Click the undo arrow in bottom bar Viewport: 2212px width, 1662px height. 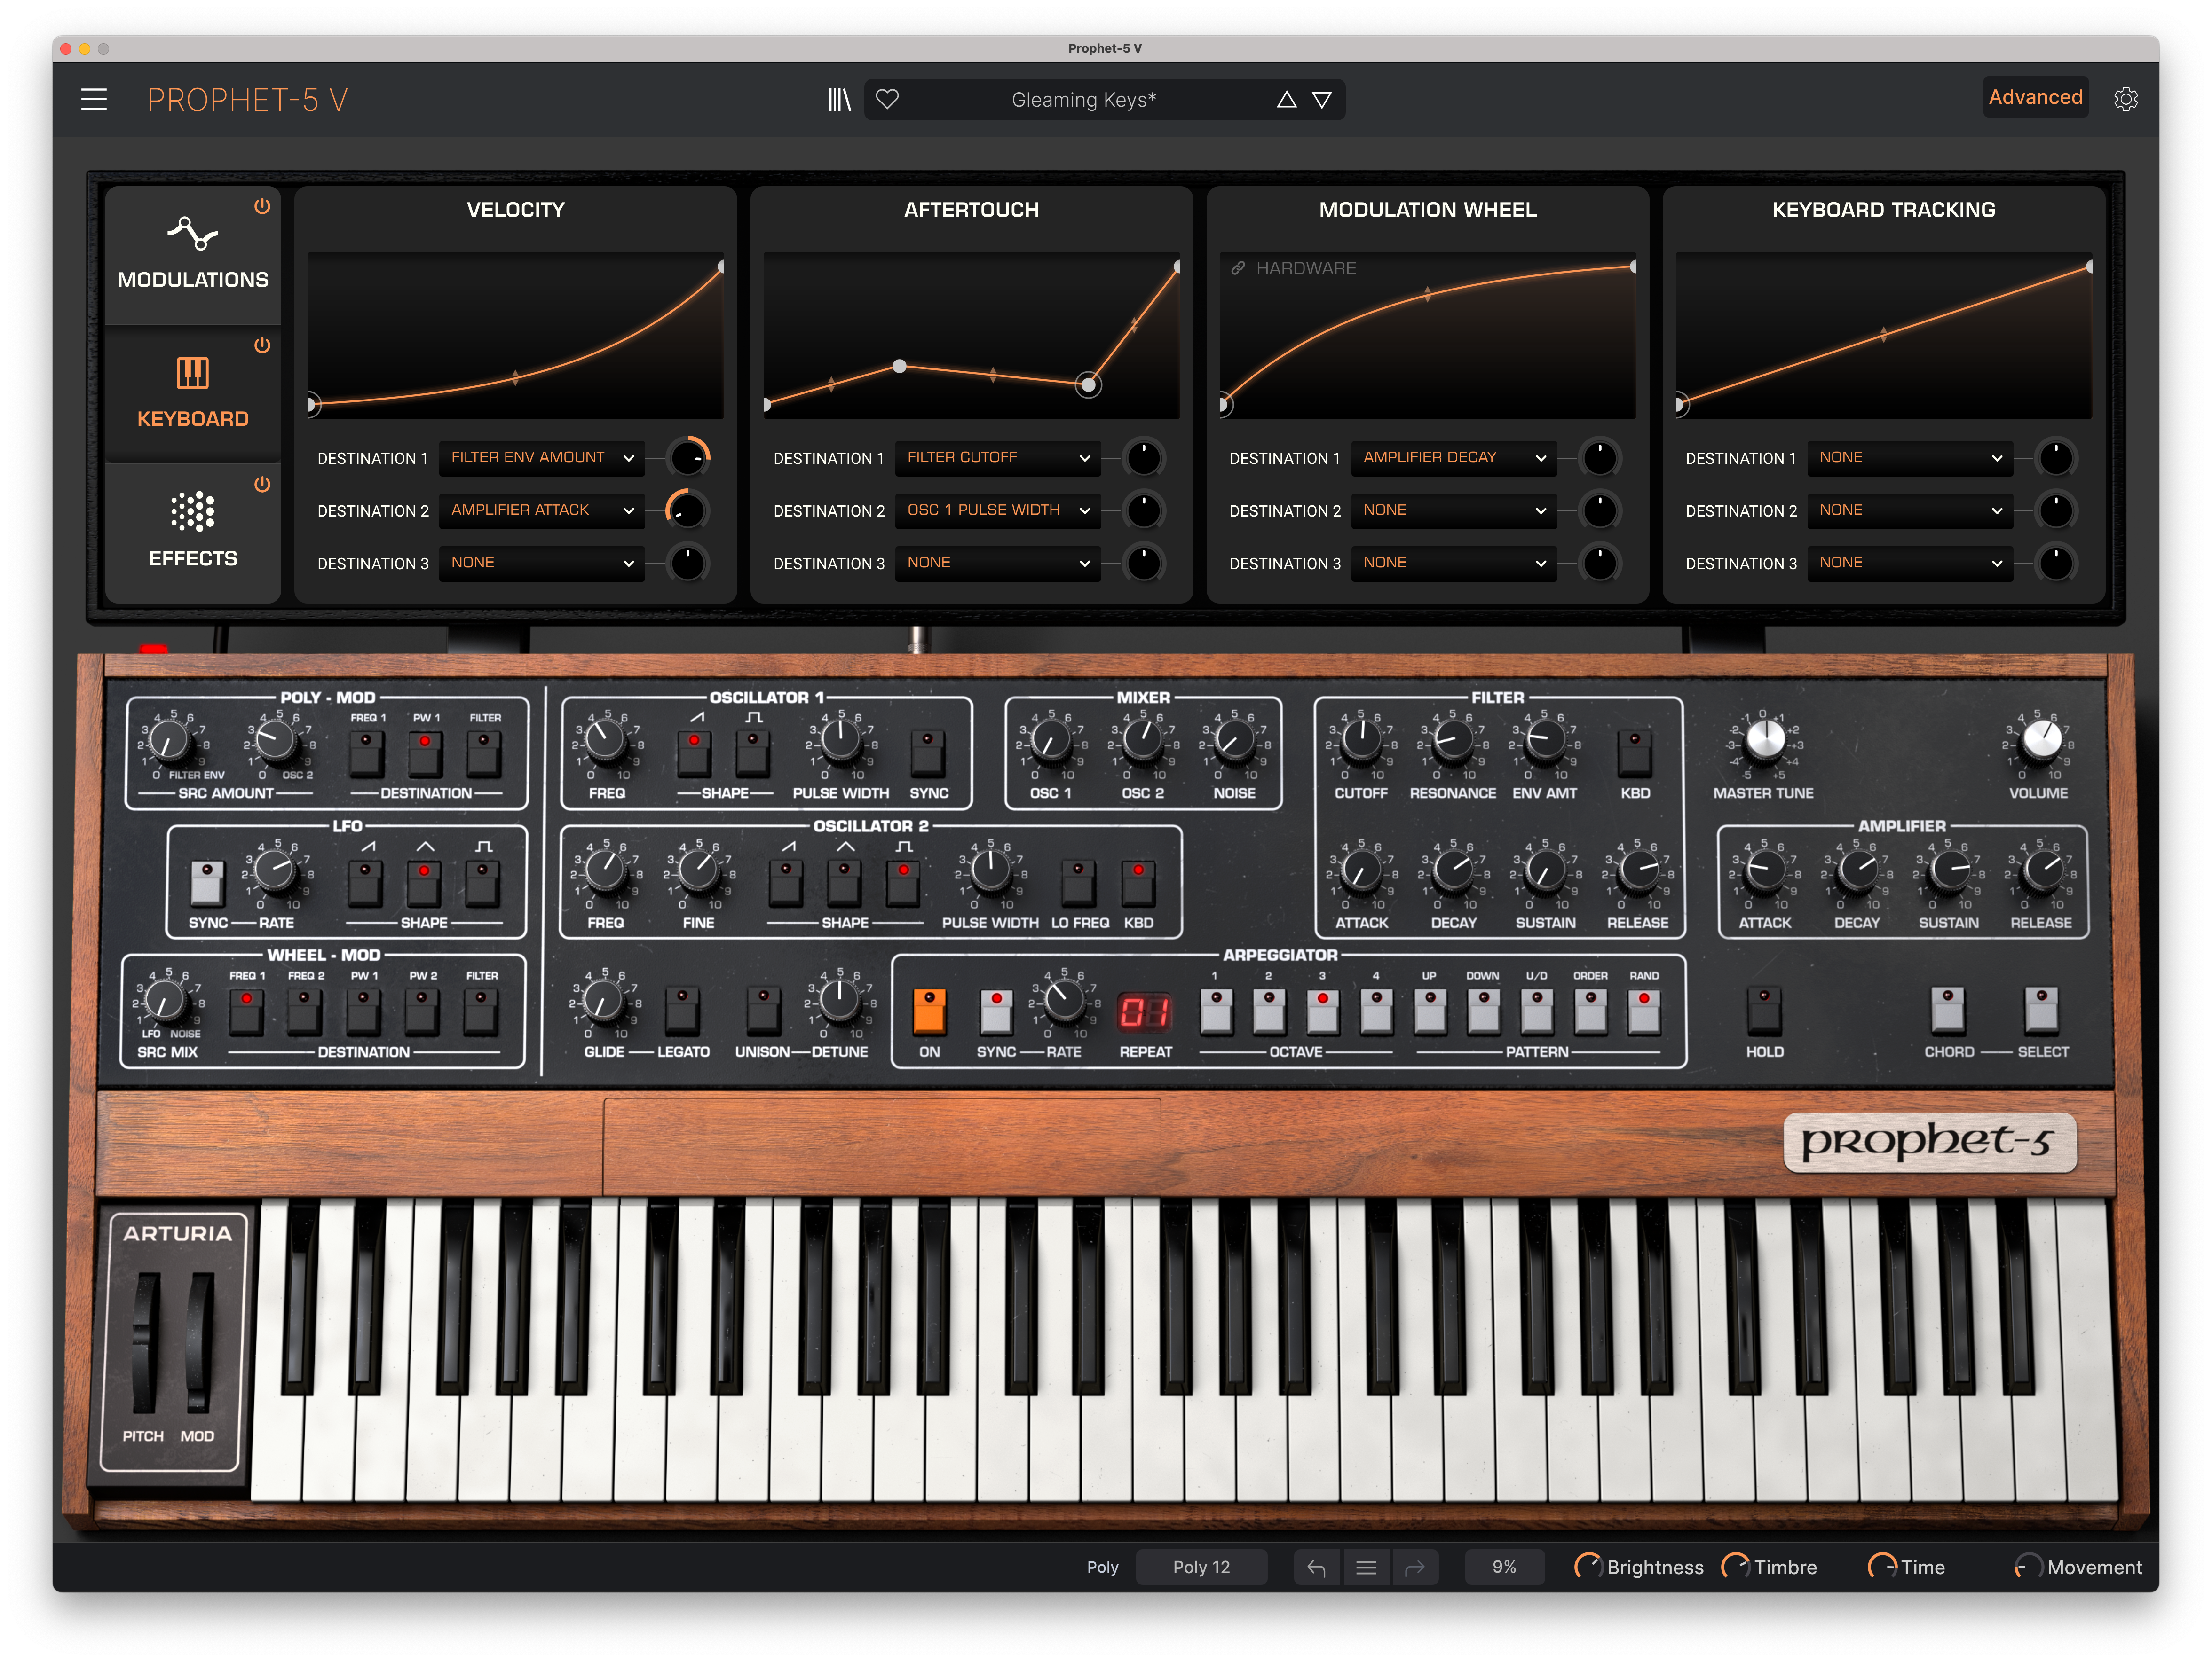pyautogui.click(x=1316, y=1567)
